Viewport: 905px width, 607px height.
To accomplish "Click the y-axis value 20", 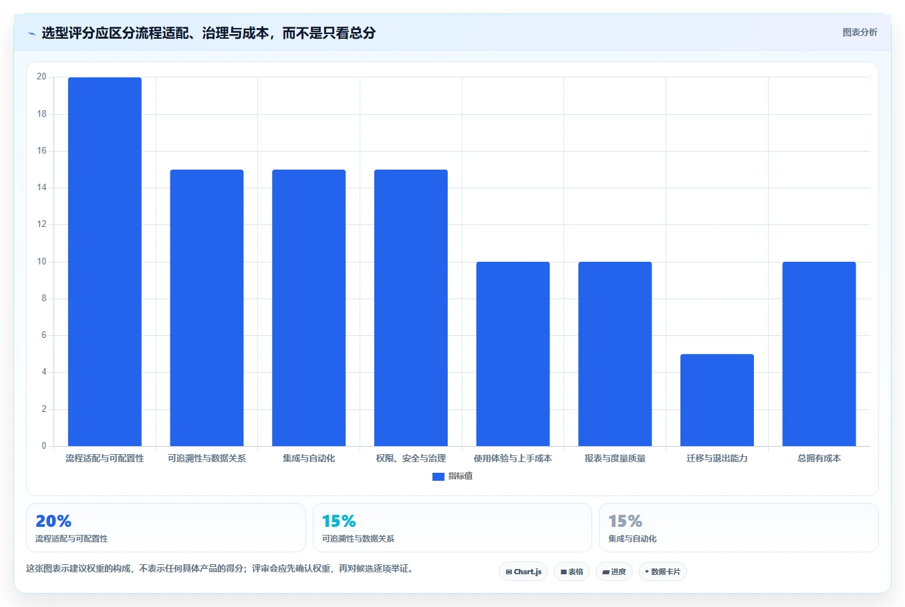I will click(41, 77).
